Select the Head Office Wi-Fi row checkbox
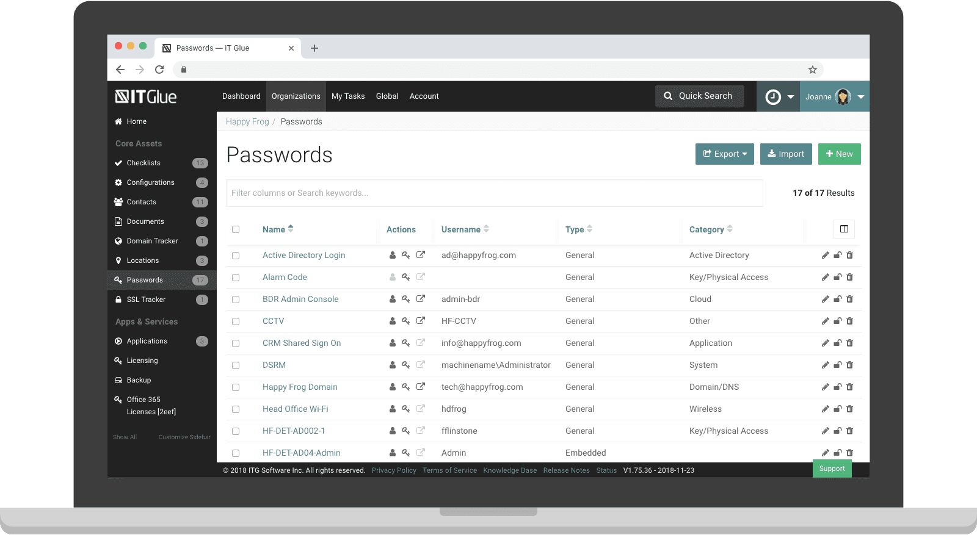The height and width of the screenshot is (535, 977). (x=236, y=409)
